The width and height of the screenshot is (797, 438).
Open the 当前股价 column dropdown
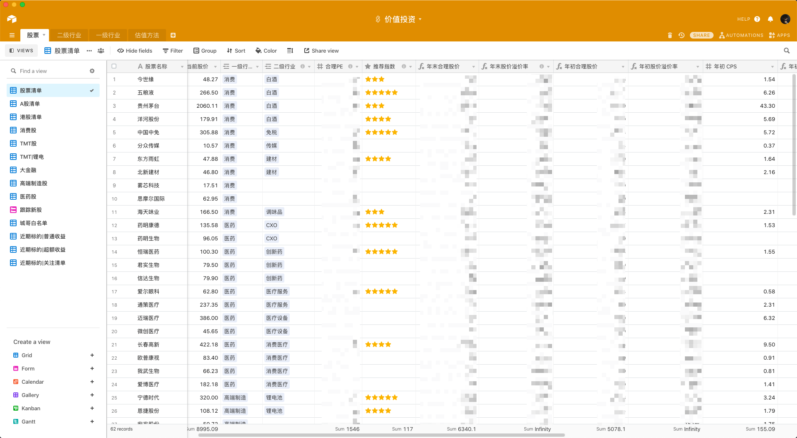(215, 67)
